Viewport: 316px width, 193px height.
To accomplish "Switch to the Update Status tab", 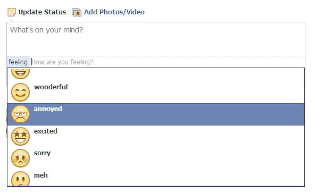I will coord(42,12).
